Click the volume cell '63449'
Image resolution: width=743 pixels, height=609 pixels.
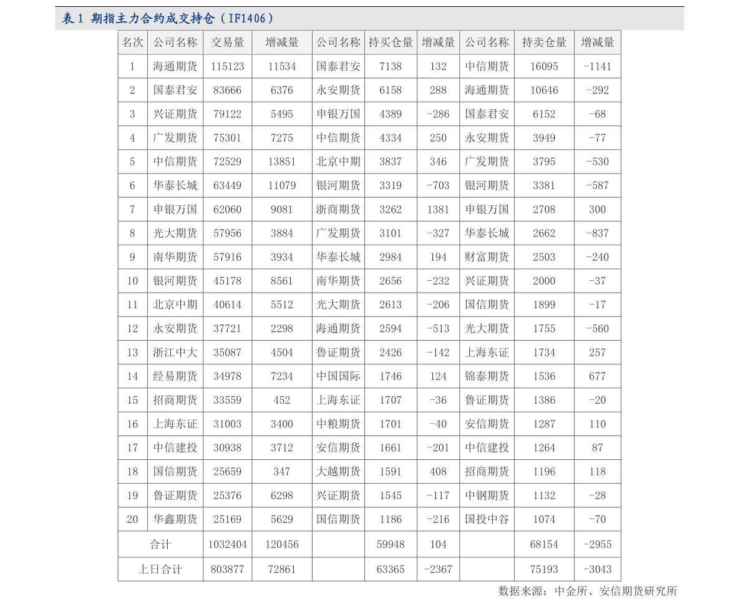pos(228,185)
